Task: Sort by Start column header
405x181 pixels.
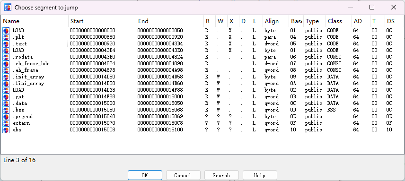Action: click(102, 21)
